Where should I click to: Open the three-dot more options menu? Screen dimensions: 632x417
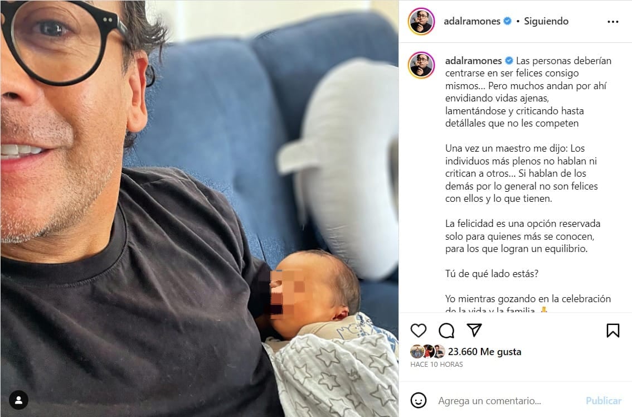pyautogui.click(x=612, y=21)
